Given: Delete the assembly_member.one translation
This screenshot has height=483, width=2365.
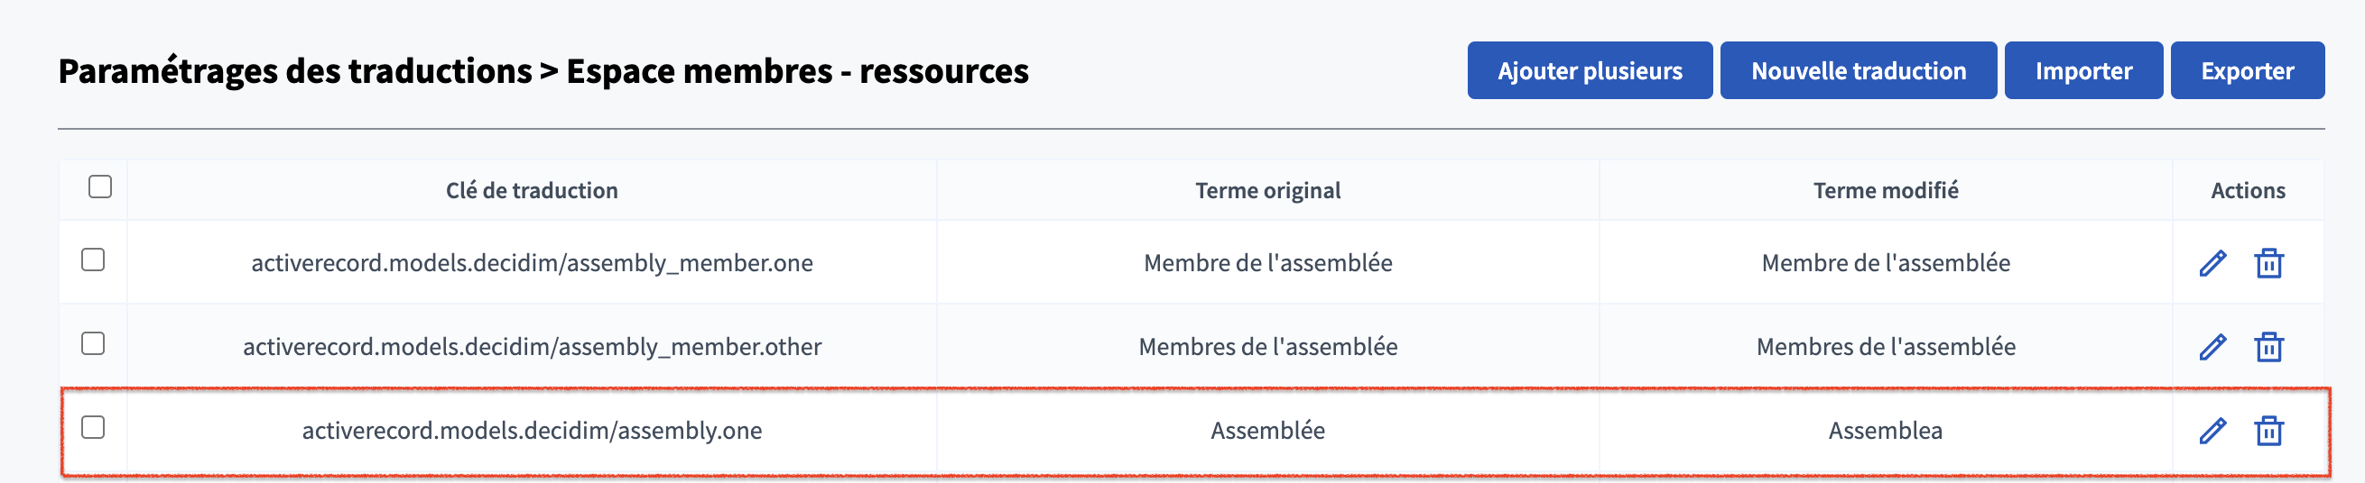Looking at the screenshot, I should [2268, 263].
